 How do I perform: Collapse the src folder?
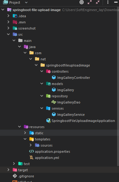[x=8, y=34]
